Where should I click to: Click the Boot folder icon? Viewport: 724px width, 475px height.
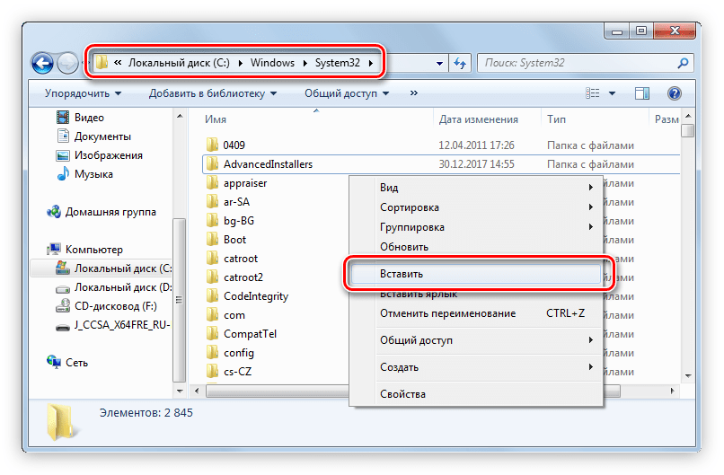(212, 239)
